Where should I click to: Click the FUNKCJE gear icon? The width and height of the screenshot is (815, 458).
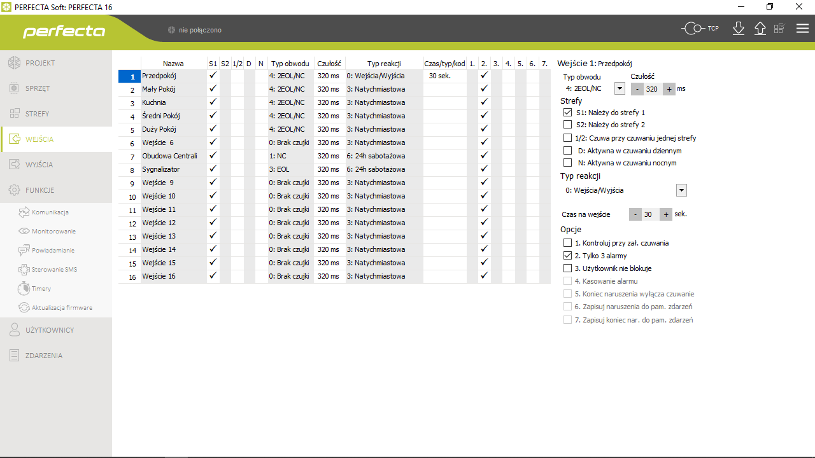[x=15, y=190]
